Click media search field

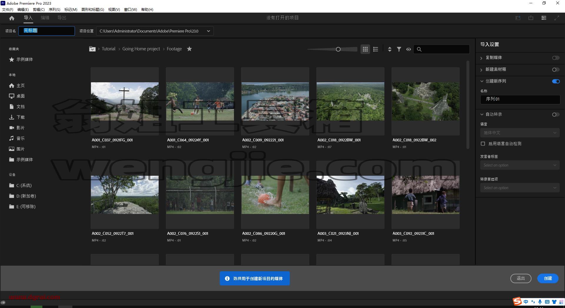(441, 49)
